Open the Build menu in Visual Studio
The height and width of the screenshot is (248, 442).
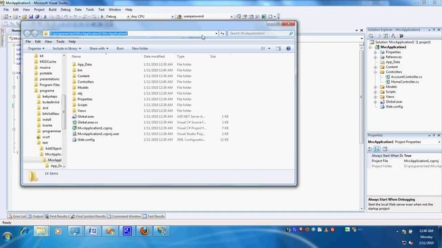52,10
